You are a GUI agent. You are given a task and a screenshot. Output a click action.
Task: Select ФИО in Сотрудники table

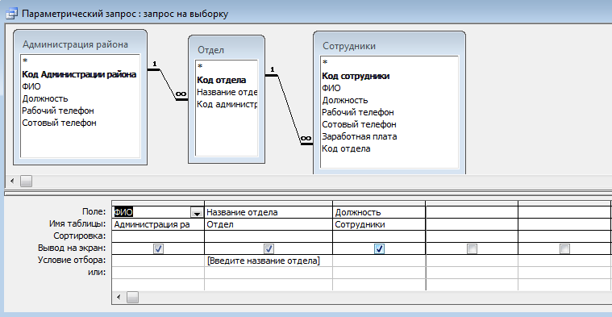[331, 88]
